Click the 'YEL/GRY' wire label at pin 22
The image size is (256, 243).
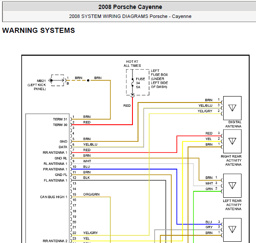point(90,233)
